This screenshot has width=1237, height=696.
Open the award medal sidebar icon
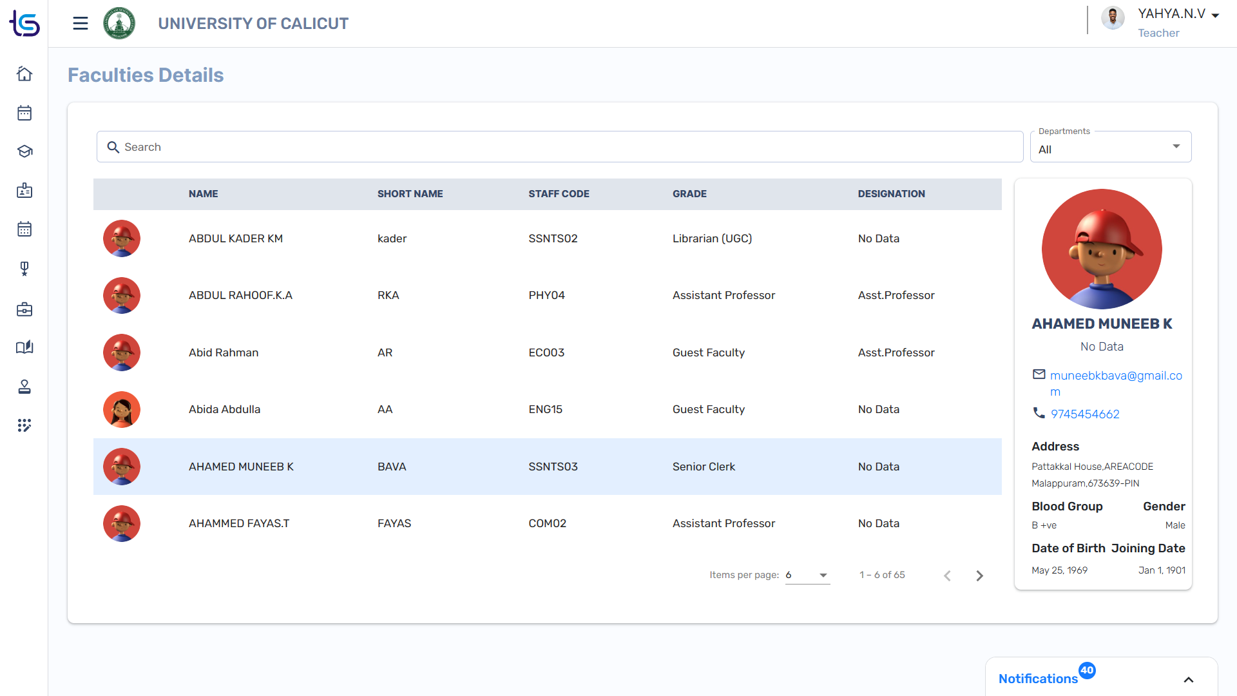tap(24, 269)
